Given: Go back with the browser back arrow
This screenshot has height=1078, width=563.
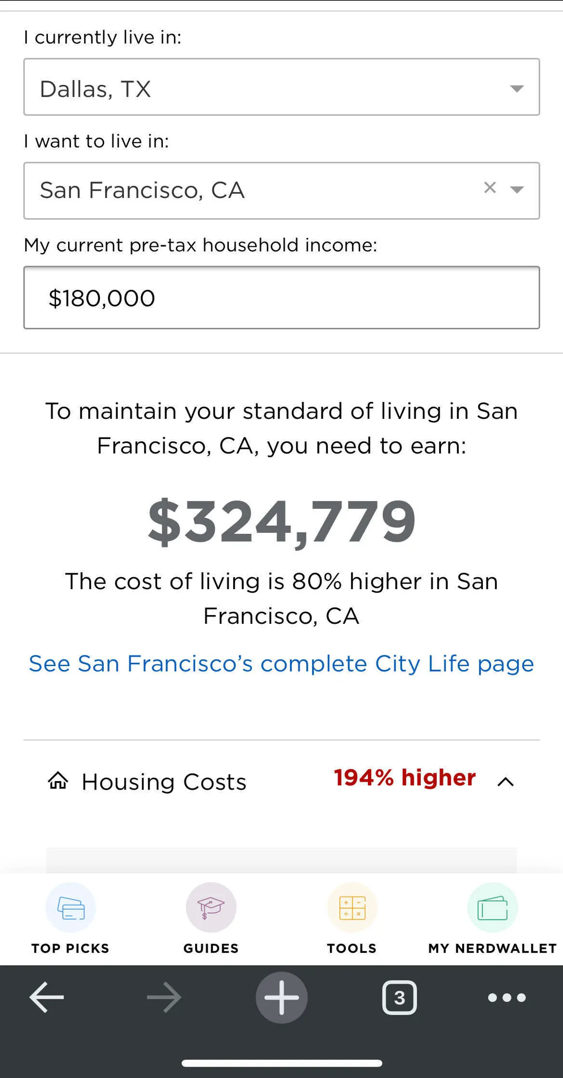Looking at the screenshot, I should (46, 998).
